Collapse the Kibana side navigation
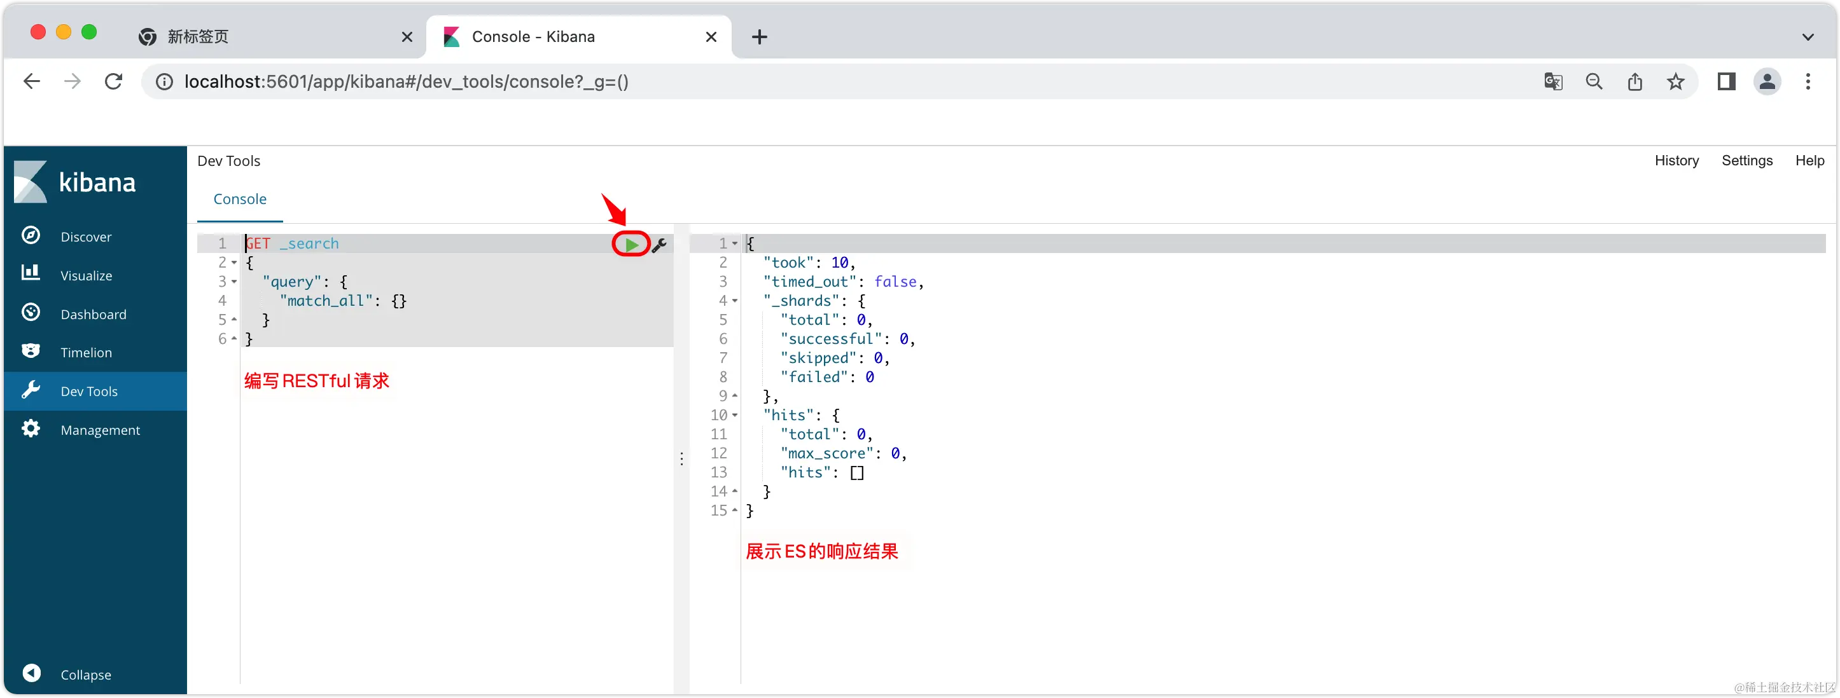 (x=85, y=674)
